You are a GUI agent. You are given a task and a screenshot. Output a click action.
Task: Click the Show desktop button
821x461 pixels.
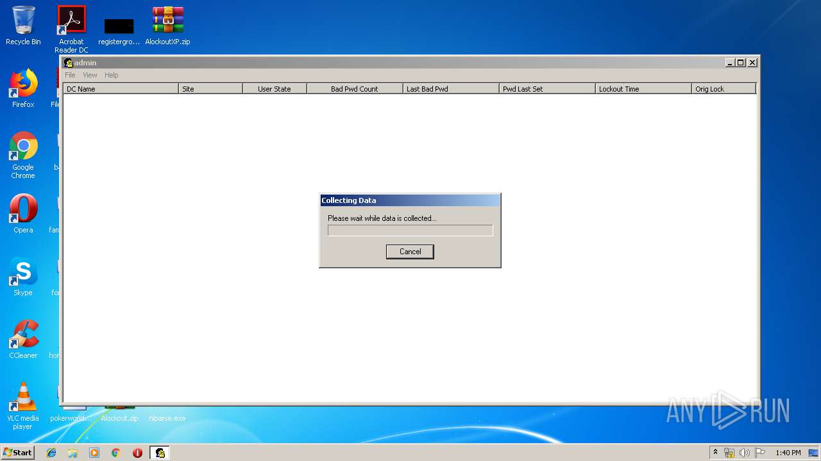[x=815, y=453]
